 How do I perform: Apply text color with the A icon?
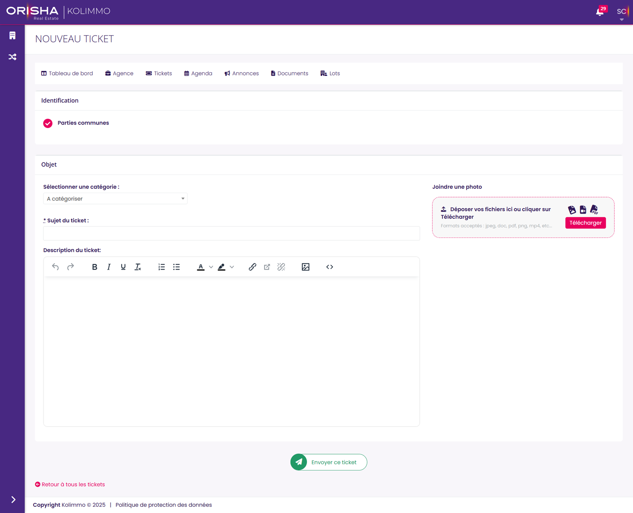point(201,267)
